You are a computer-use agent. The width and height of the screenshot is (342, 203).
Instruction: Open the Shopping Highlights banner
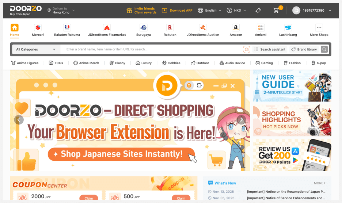pyautogui.click(x=292, y=120)
